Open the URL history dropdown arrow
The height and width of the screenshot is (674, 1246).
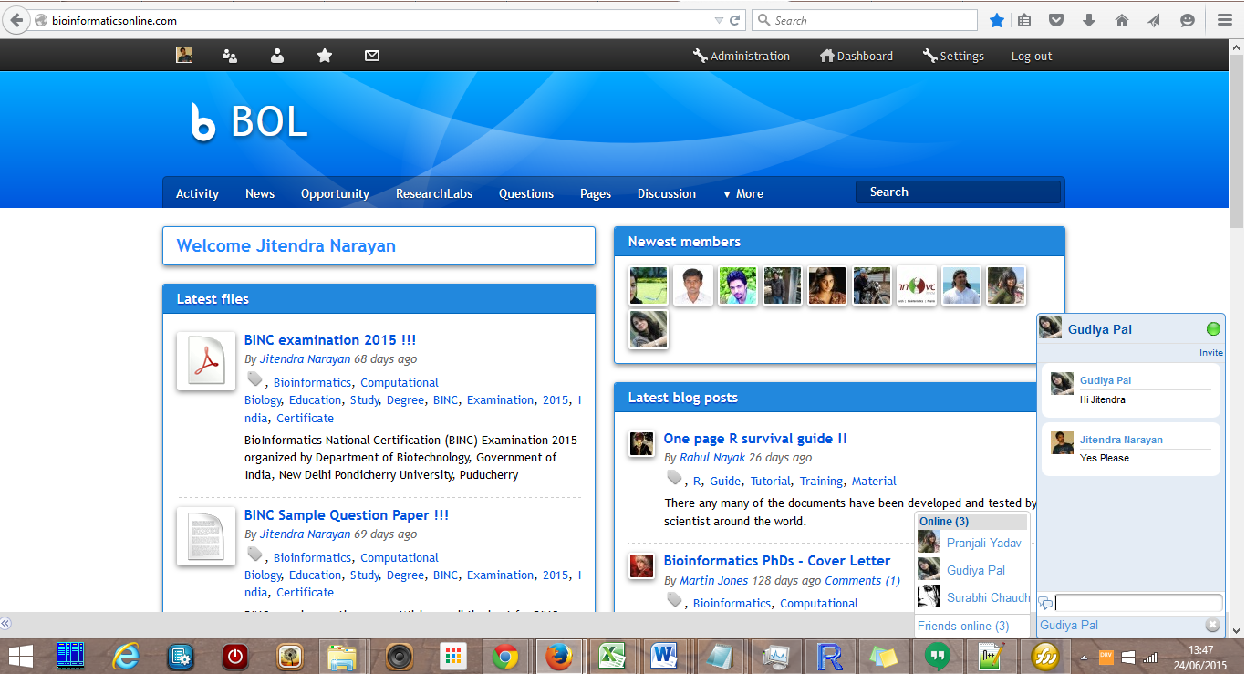(x=719, y=20)
